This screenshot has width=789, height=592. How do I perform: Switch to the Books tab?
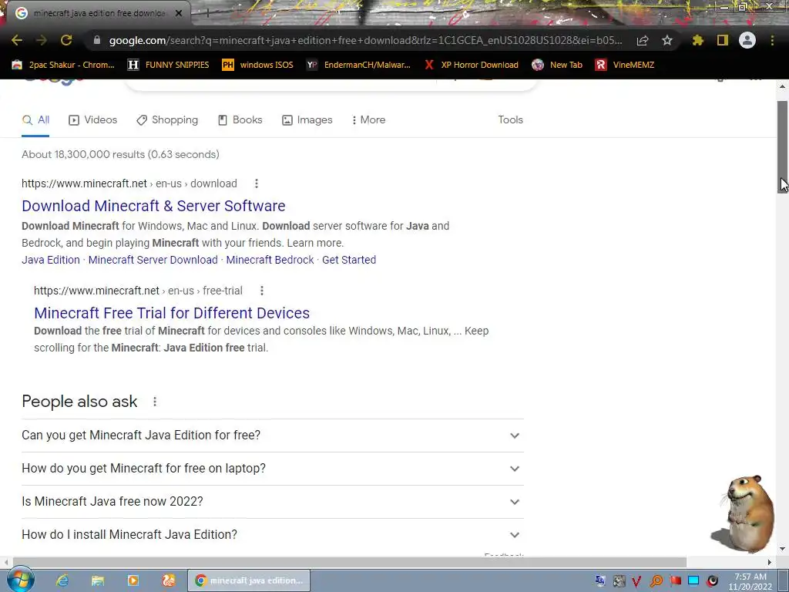[x=240, y=119]
